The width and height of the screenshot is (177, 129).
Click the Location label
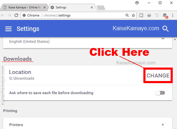click(20, 72)
